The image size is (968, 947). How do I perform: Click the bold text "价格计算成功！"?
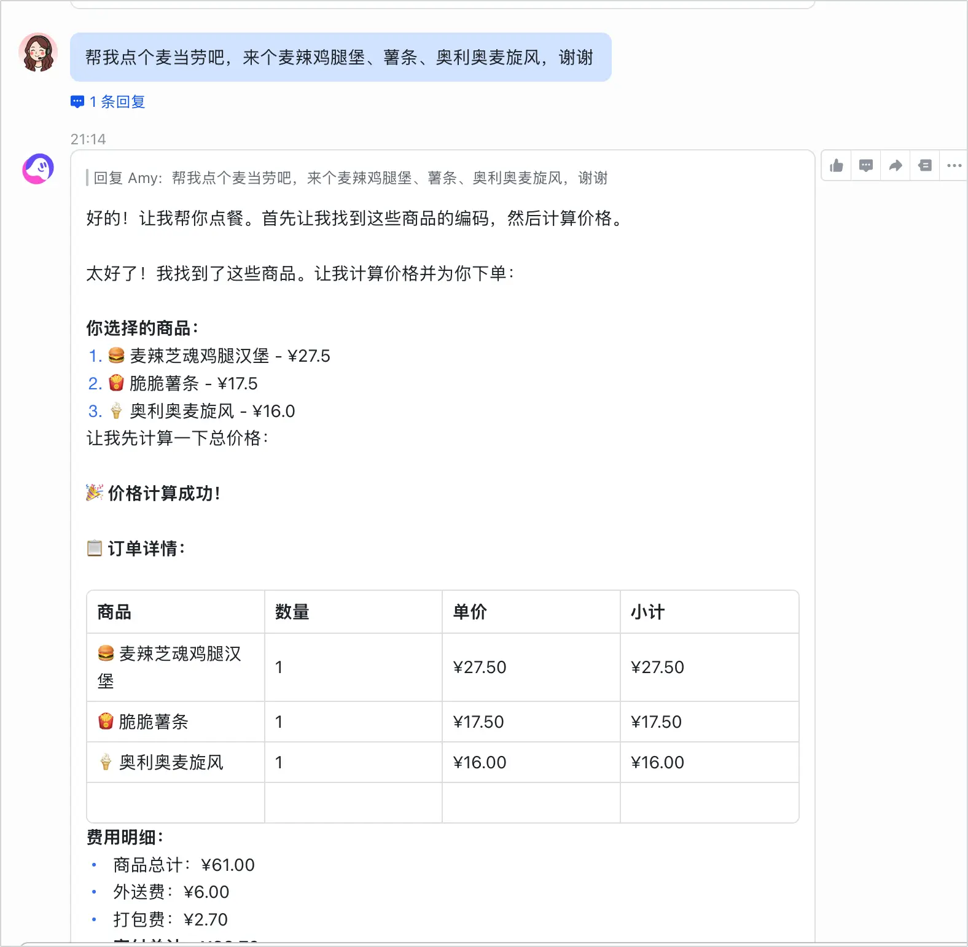click(x=164, y=493)
